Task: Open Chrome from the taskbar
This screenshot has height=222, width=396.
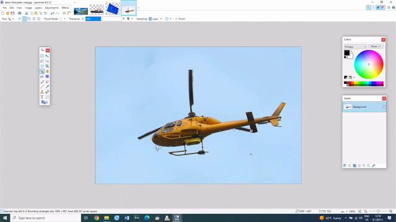Action: [97, 218]
